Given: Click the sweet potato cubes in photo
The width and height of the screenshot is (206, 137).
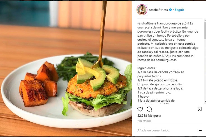Looking at the screenshot, I should point(39,84).
